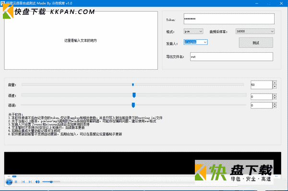This screenshot has height=191, width=288.
Task: Click the 语速 slider thumb
Action: 134,95
